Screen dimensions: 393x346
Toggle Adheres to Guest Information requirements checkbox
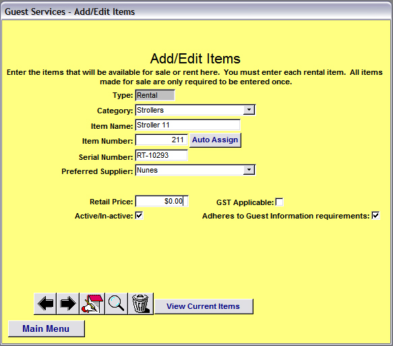point(375,215)
